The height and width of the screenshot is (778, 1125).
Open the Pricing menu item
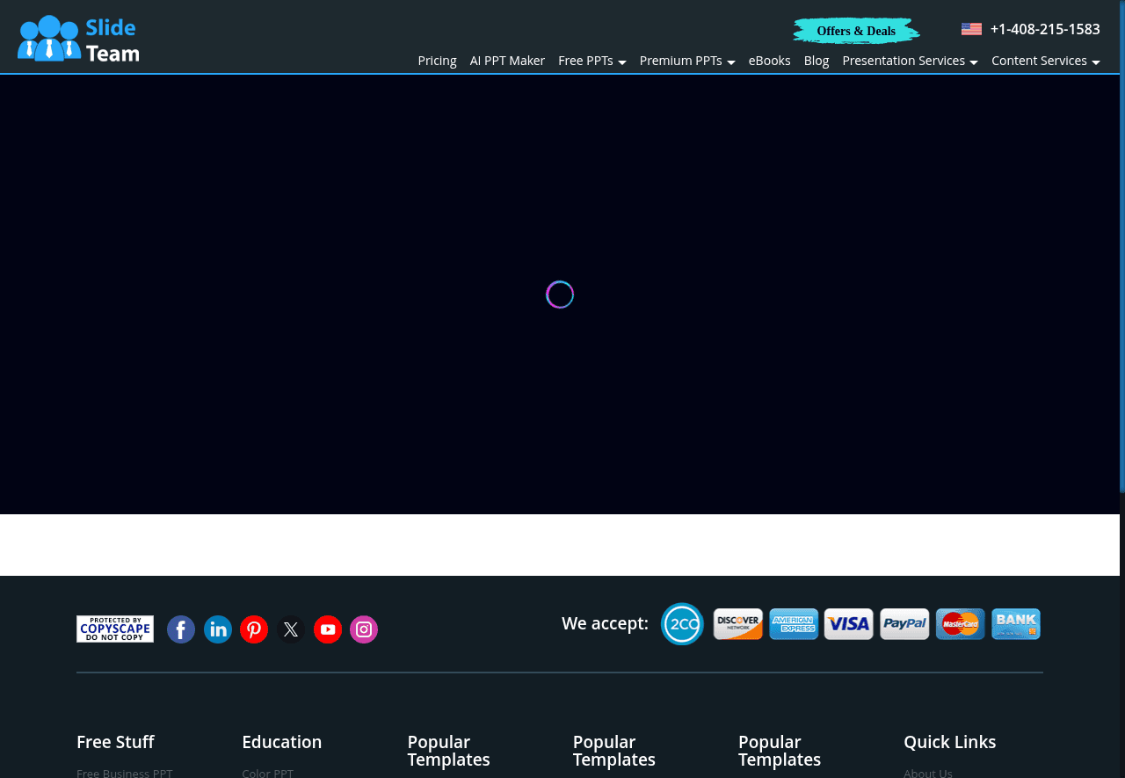(x=437, y=61)
